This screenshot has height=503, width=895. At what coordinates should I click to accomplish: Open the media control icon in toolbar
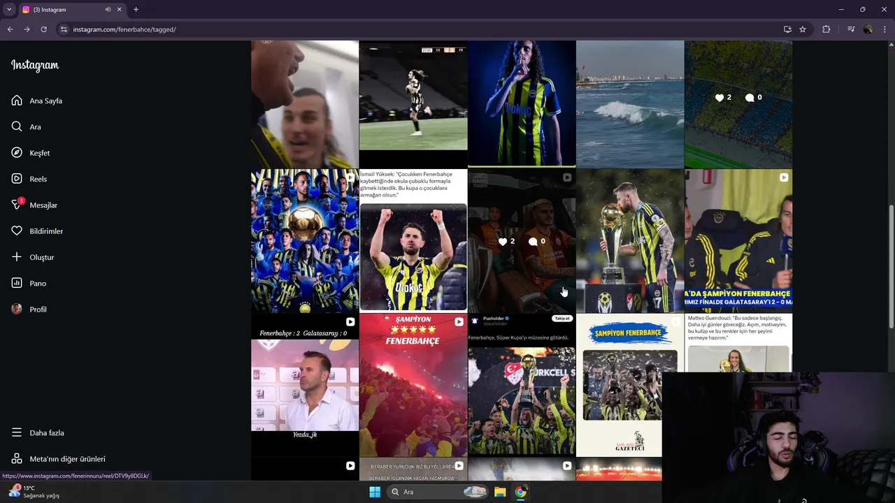[x=851, y=29]
